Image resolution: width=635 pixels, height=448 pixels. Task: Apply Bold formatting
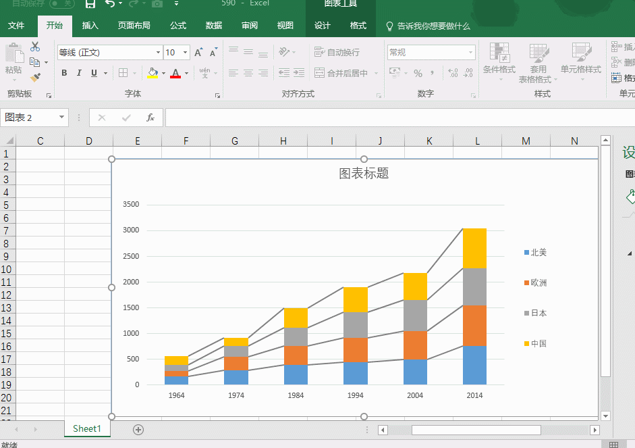pyautogui.click(x=64, y=73)
